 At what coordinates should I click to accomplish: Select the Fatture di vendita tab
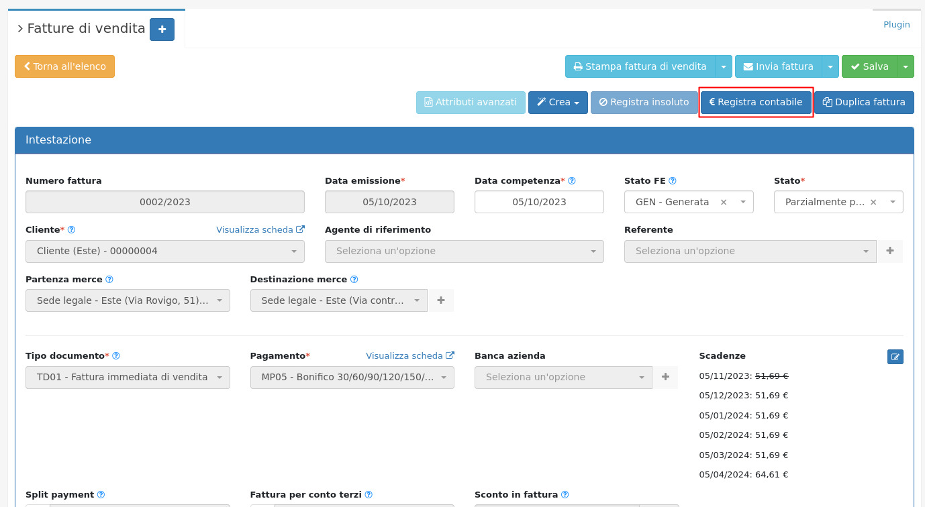(x=86, y=29)
